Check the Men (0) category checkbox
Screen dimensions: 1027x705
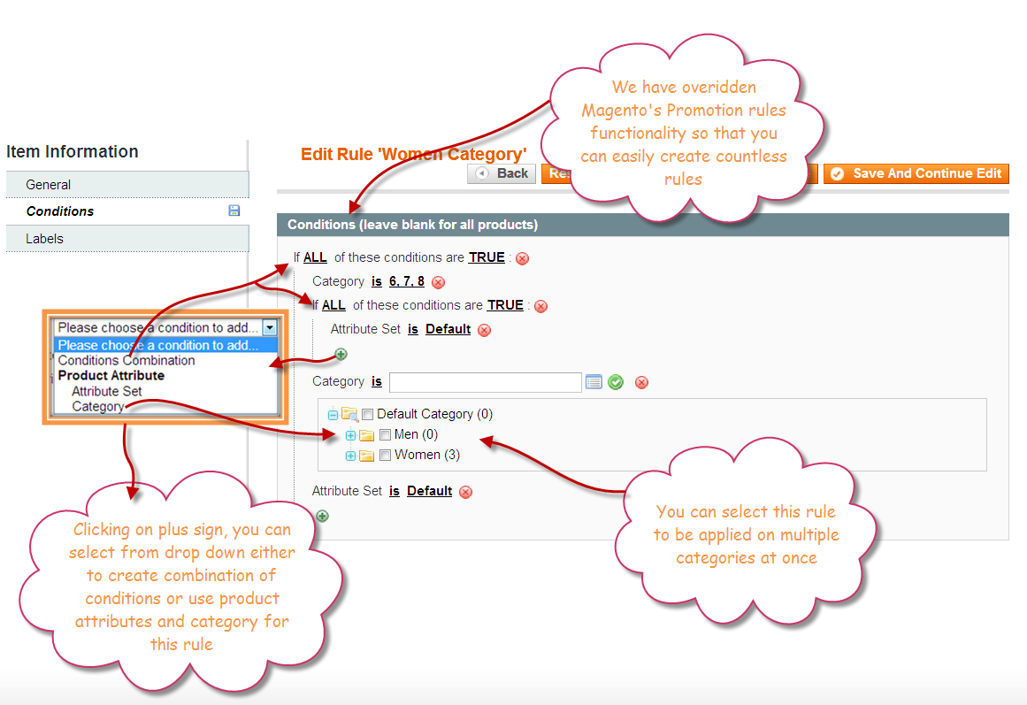(385, 434)
